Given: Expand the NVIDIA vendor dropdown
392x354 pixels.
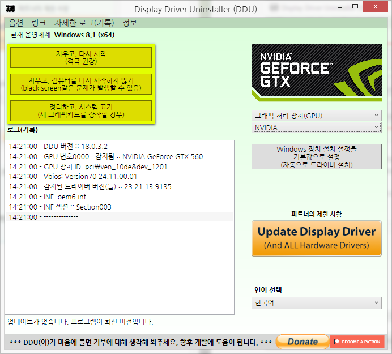Looking at the screenshot, I should click(317, 127).
